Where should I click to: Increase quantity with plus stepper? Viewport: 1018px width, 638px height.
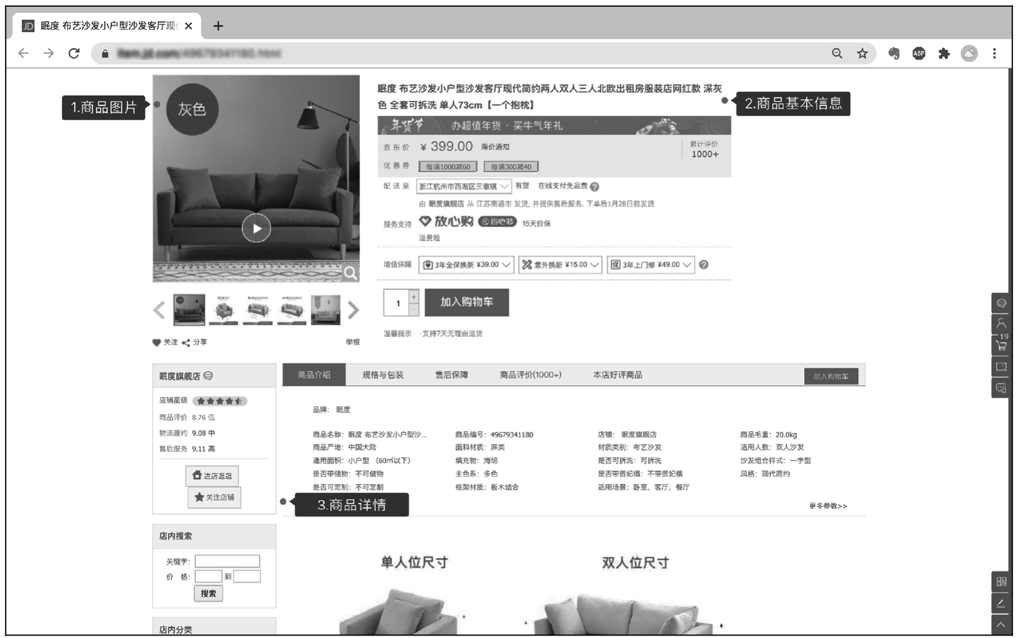click(413, 296)
